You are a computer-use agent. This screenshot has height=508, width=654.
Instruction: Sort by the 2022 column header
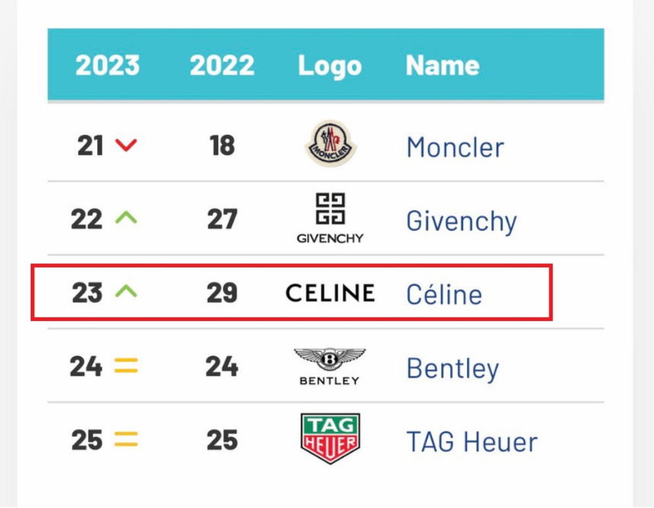tap(221, 65)
